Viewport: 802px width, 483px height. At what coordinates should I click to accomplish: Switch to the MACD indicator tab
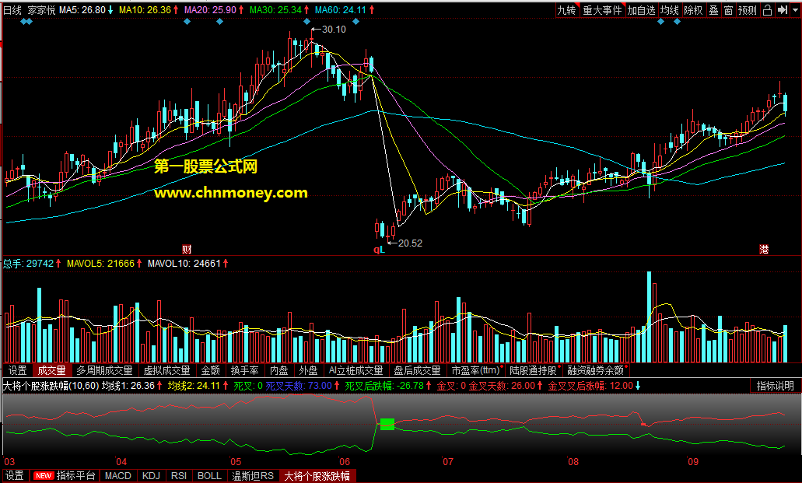coord(118,476)
